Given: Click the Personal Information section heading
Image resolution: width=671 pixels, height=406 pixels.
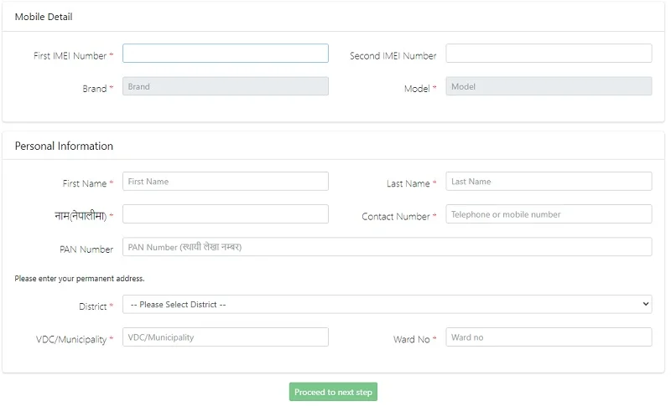Looking at the screenshot, I should tap(64, 146).
